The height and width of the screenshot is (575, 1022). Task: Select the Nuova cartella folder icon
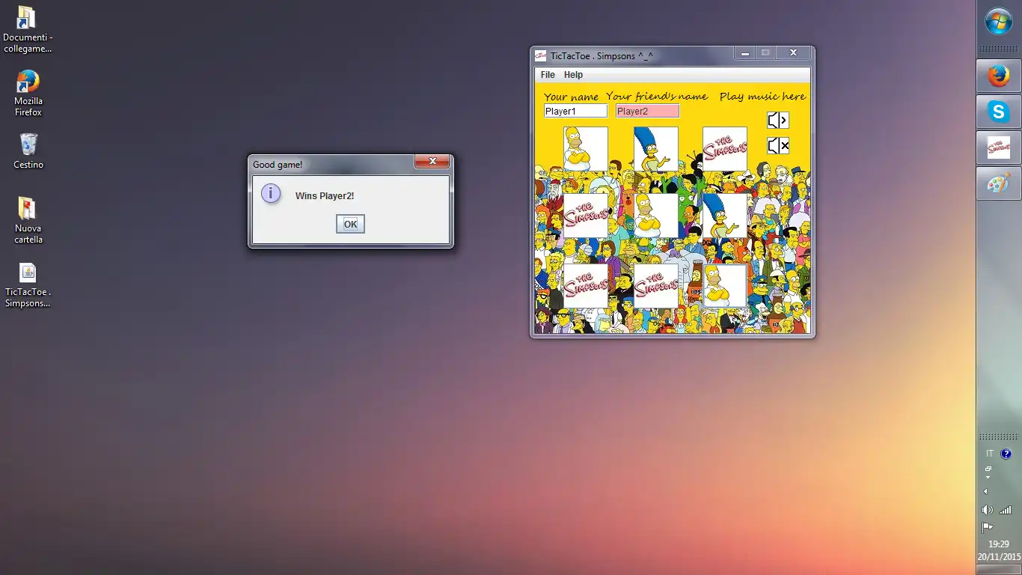[x=28, y=221]
